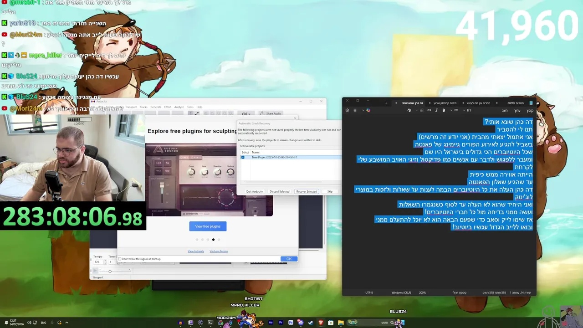Switch to the 'סיכום קרחתון שבוע' Notepad tab
Screen dimensions: 583x328
(x=445, y=103)
